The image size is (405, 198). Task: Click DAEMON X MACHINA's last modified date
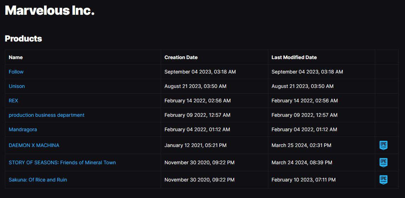point(301,145)
